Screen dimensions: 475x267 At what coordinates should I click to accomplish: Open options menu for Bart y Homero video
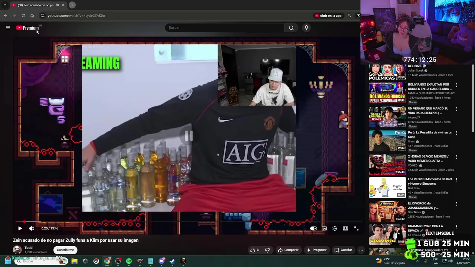[x=456, y=179]
